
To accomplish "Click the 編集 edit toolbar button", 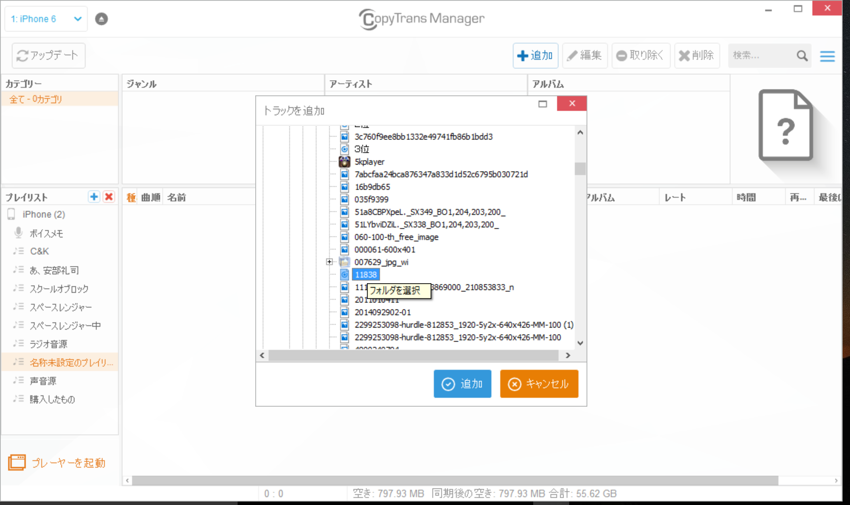I will point(585,56).
